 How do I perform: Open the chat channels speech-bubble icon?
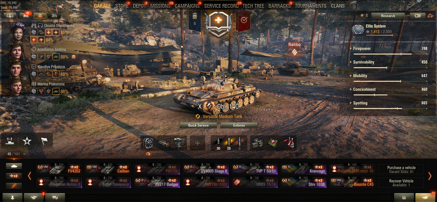click(x=55, y=197)
